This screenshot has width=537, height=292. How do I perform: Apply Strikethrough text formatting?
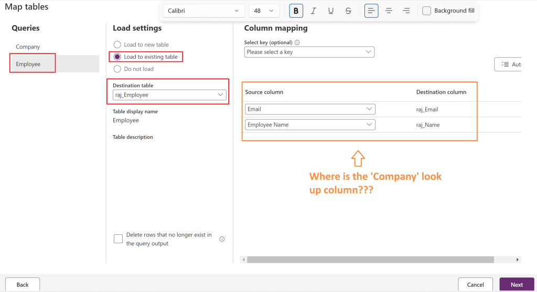coord(348,10)
